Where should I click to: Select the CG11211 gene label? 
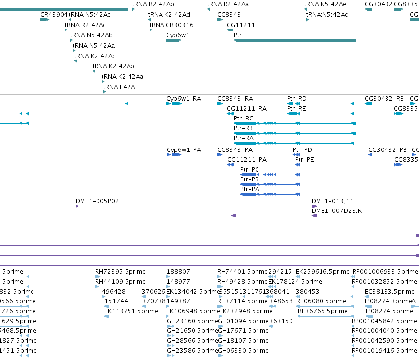[241, 25]
